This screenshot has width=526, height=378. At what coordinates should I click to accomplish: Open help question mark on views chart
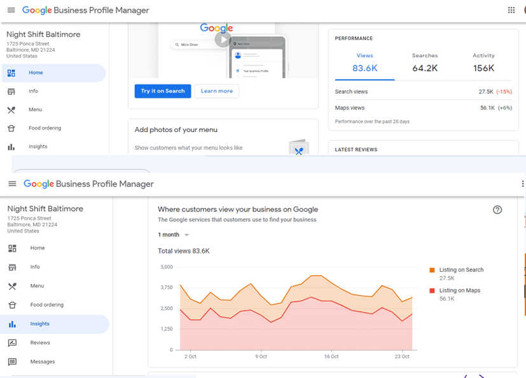pos(497,210)
